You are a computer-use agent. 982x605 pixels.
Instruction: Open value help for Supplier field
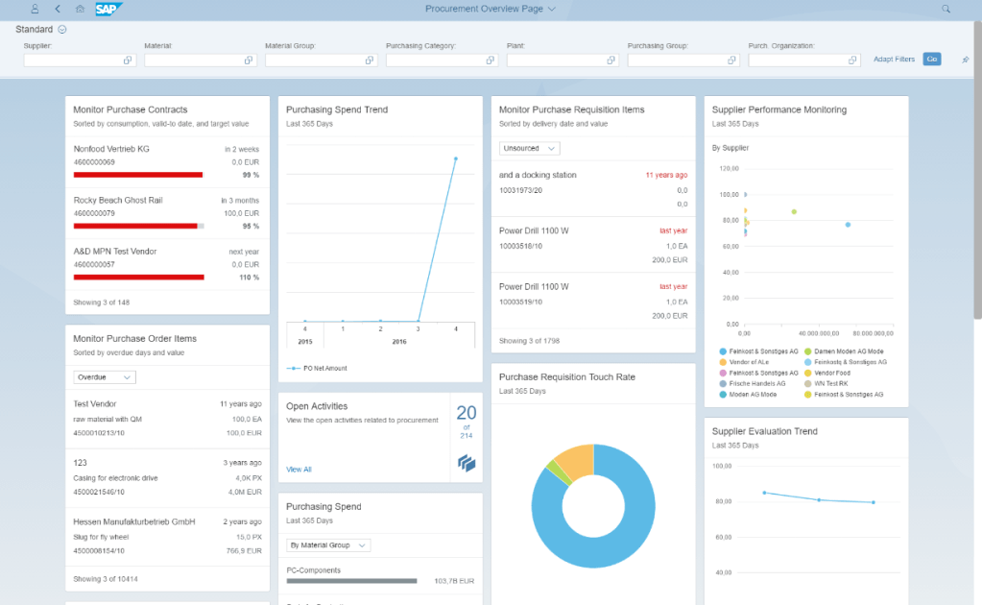128,60
